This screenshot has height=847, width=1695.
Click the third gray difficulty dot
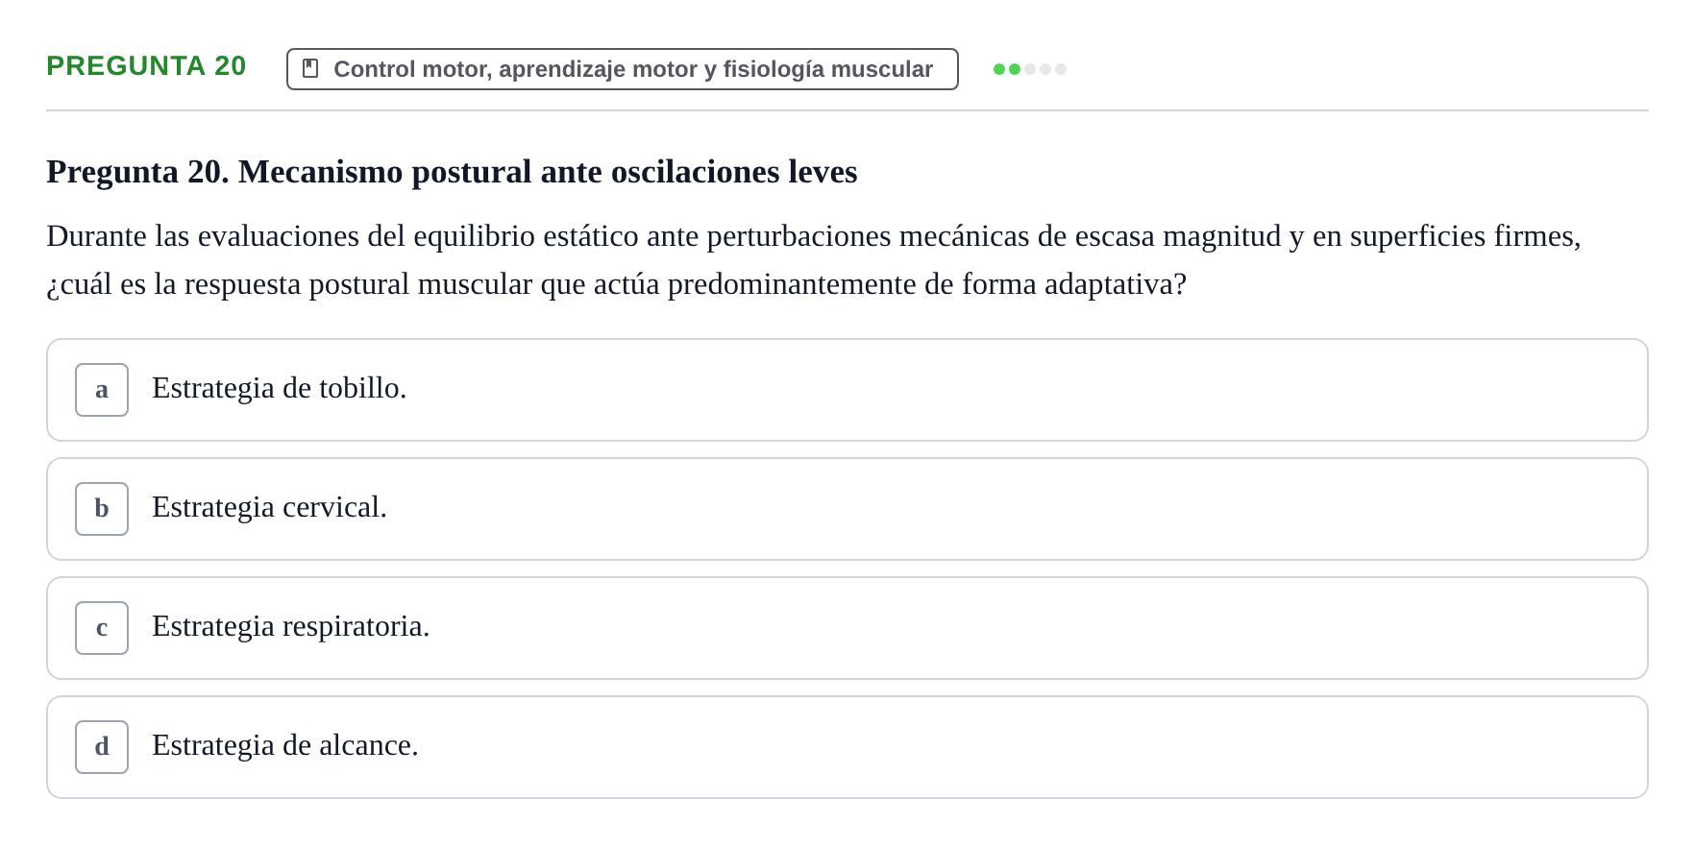(x=1030, y=69)
